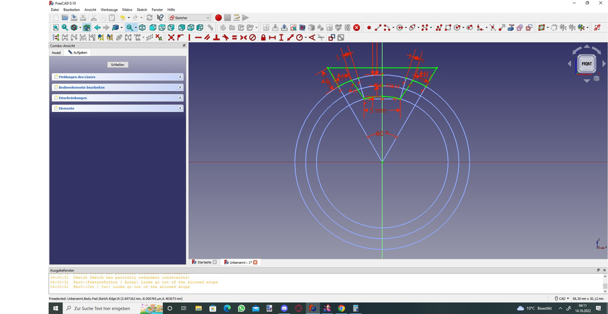The height and width of the screenshot is (314, 608).
Task: Apply vertical constraint
Action: point(190,37)
